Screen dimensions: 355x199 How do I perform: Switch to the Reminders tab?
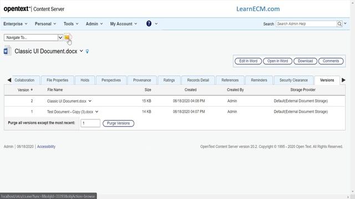[259, 80]
